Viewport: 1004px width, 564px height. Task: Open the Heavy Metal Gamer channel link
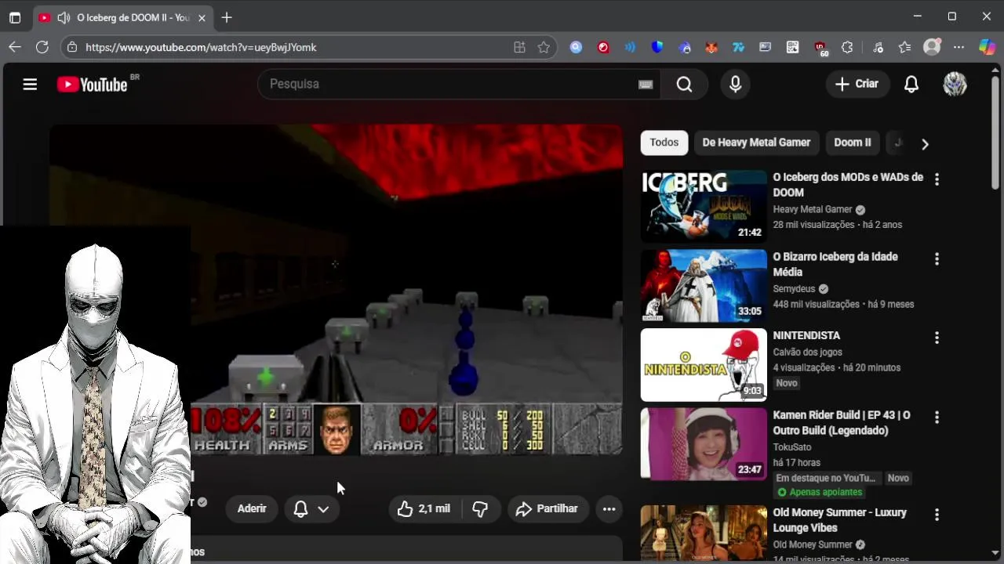pyautogui.click(x=813, y=209)
